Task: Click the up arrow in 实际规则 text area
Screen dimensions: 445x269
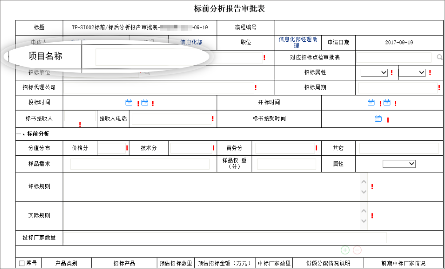Action: [364, 211]
